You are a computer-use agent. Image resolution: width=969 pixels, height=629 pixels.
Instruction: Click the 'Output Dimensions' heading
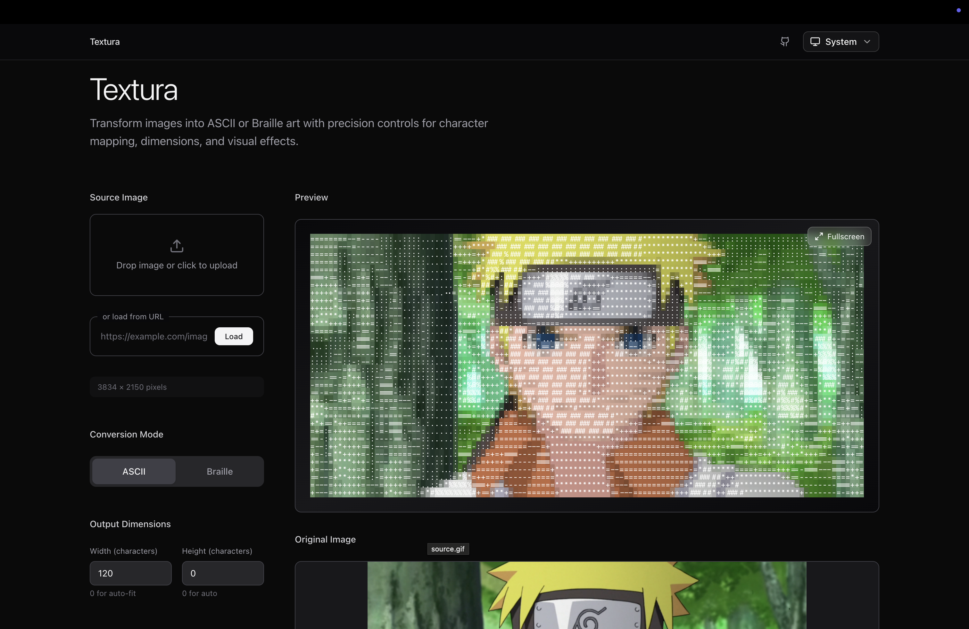[x=130, y=524]
